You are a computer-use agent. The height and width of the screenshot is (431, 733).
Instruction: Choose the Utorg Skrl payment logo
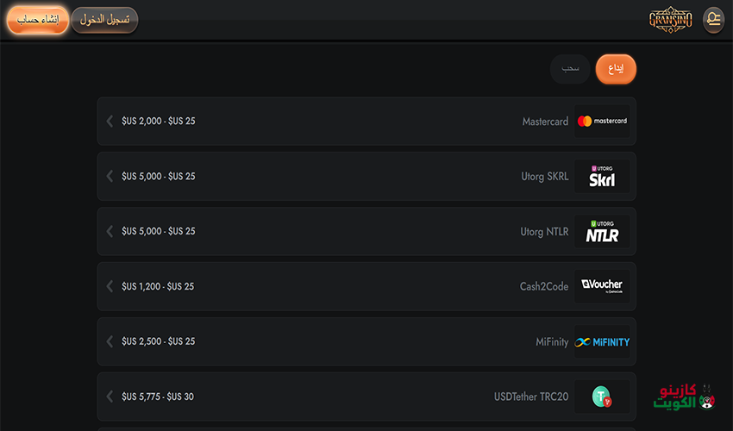[x=602, y=176]
